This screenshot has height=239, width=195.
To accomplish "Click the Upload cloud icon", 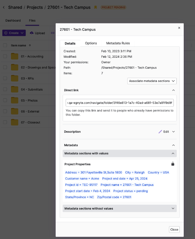I will (32, 33).
